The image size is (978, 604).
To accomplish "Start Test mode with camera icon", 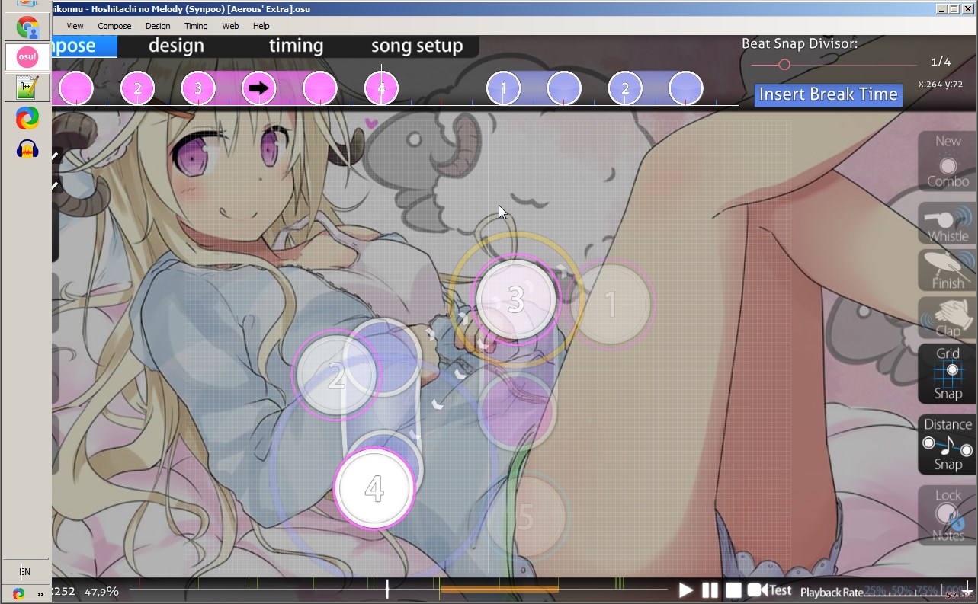I will click(x=769, y=590).
